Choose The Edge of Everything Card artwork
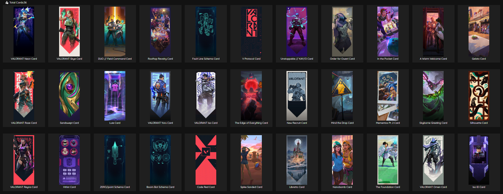503x194 pixels. pos(251,96)
